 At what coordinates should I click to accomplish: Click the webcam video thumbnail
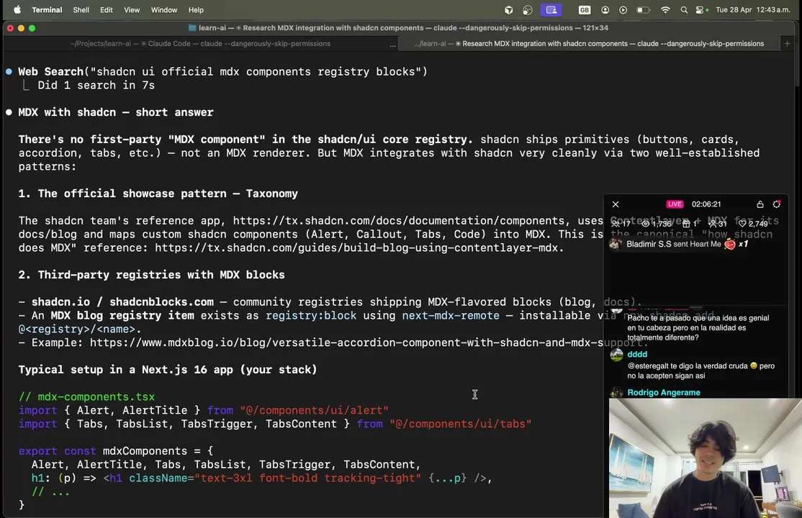click(706, 458)
